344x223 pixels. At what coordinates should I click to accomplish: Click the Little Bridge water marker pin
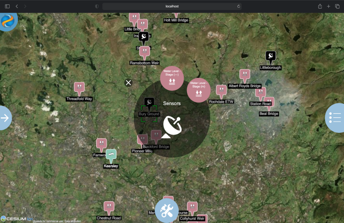coord(134,19)
